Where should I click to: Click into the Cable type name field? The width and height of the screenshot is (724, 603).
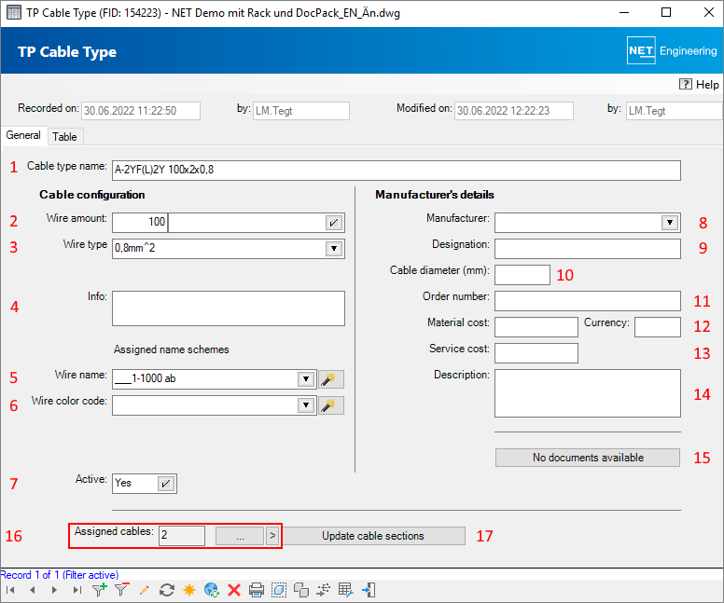[x=397, y=171]
